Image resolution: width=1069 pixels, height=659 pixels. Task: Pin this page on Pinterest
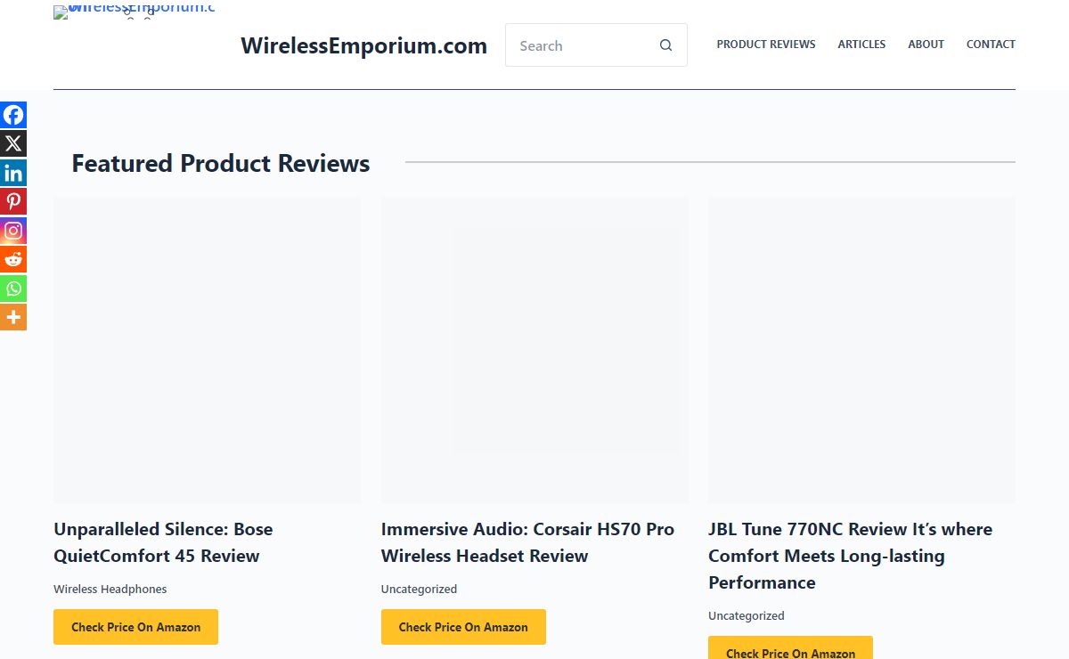pos(13,201)
